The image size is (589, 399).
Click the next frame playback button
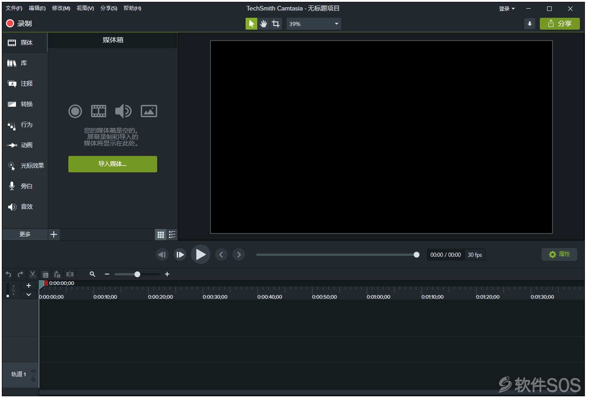click(180, 255)
